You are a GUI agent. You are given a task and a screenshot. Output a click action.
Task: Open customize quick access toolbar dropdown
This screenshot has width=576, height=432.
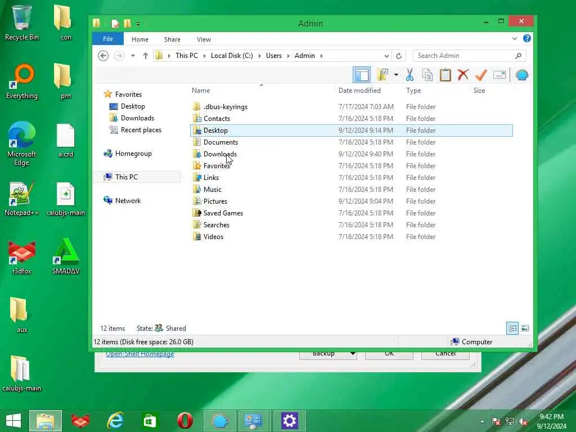(x=138, y=24)
